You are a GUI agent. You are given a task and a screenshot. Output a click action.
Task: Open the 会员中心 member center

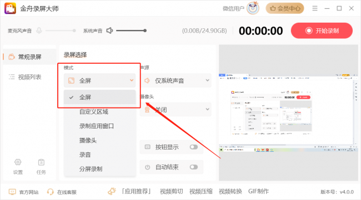285,8
